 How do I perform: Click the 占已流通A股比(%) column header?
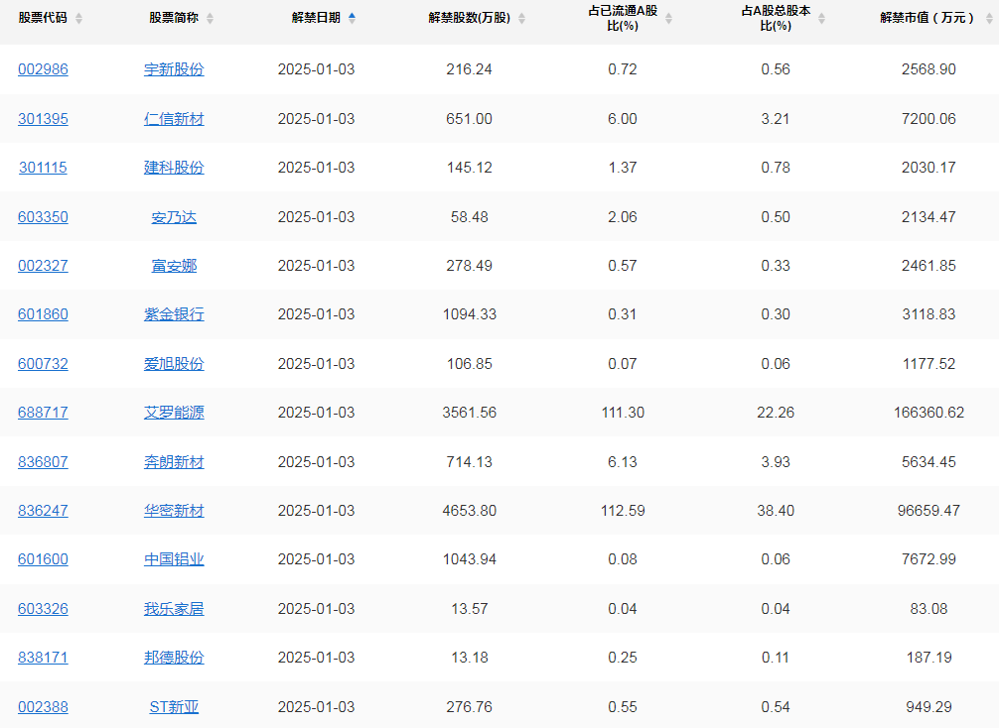pos(623,19)
